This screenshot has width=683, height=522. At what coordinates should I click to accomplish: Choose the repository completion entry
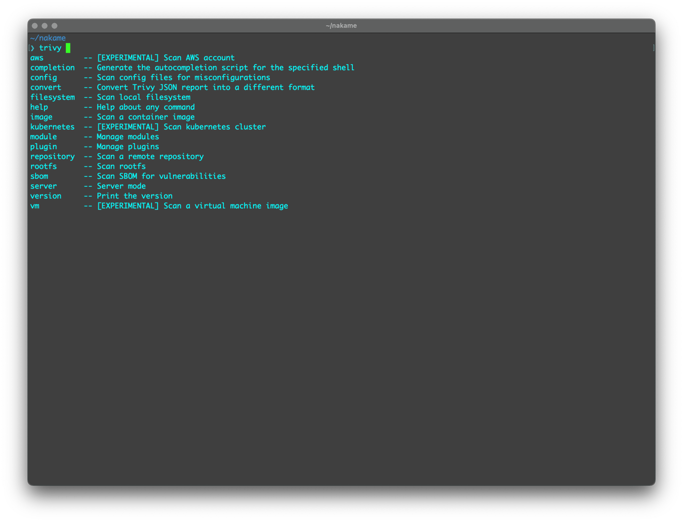tap(52, 157)
